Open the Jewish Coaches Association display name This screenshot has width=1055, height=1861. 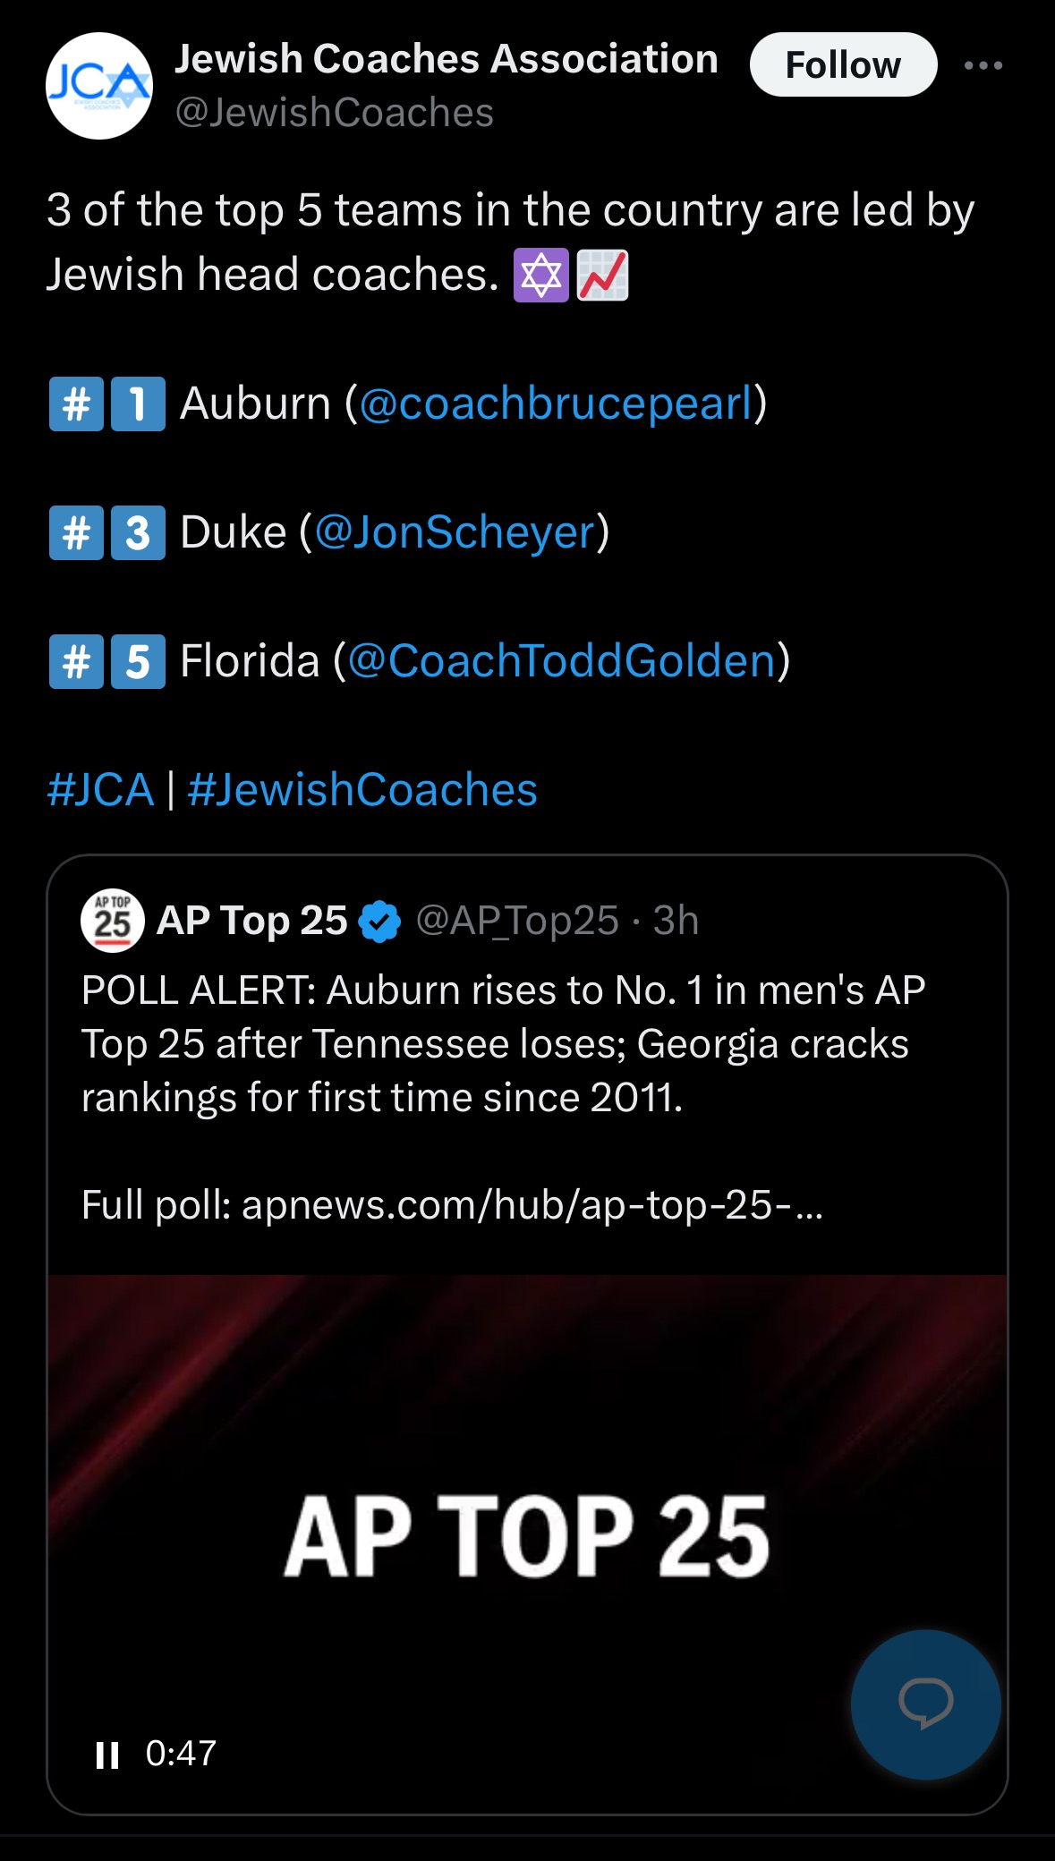446,59
